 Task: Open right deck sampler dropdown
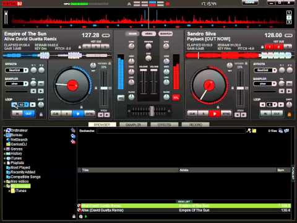[274, 84]
